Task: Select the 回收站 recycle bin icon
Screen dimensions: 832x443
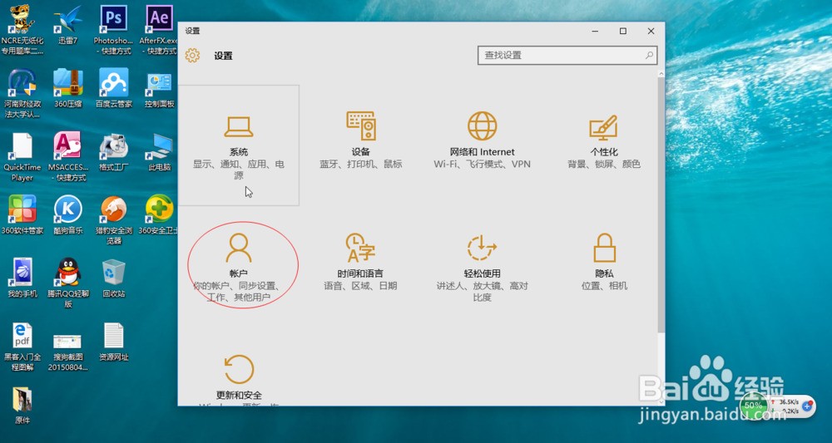Action: pos(113,278)
